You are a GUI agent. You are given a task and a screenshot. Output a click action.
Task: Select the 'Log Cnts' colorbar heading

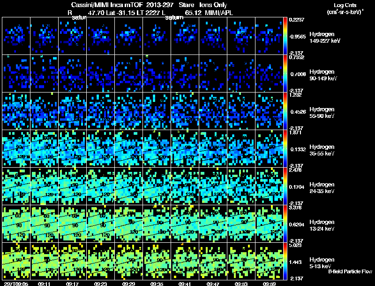click(345, 5)
